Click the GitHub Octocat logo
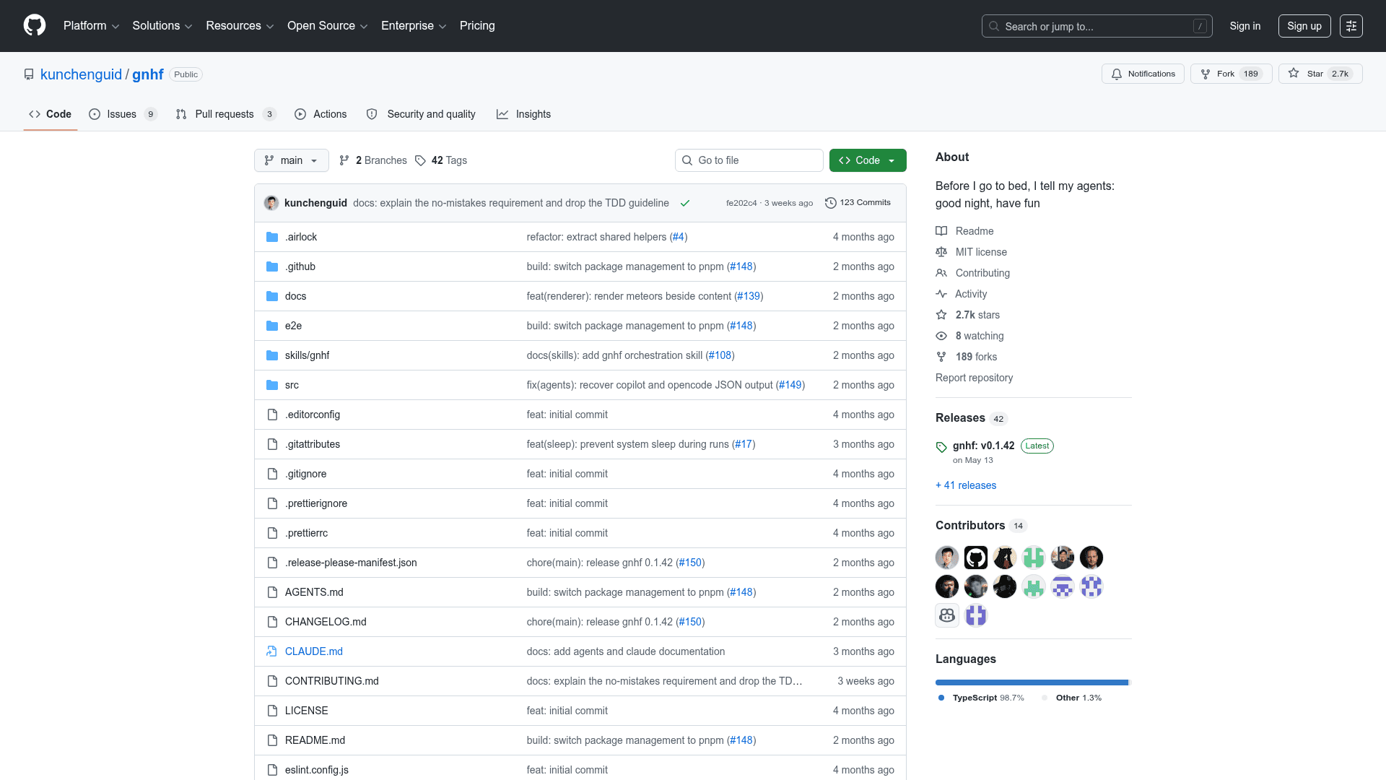Screen dimensions: 1386x780 35,25
